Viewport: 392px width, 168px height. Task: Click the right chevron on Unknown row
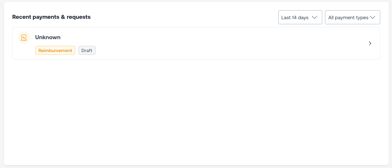[370, 43]
